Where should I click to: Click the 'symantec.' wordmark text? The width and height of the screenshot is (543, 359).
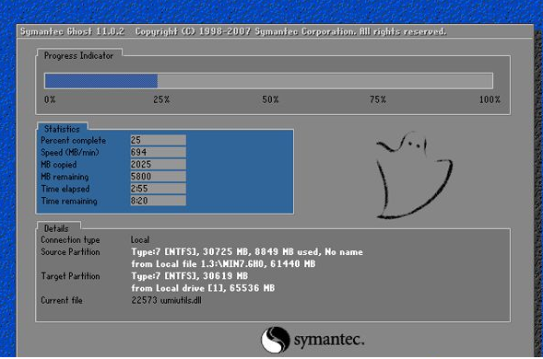329,340
